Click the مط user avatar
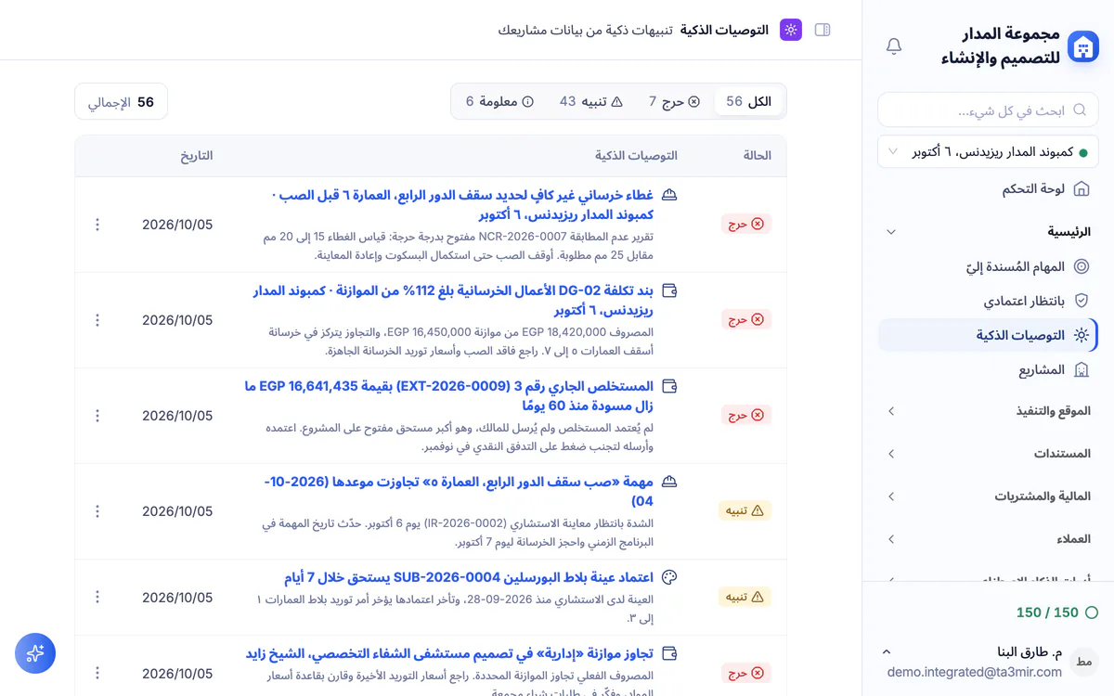The height and width of the screenshot is (696, 1114). coord(1083,661)
